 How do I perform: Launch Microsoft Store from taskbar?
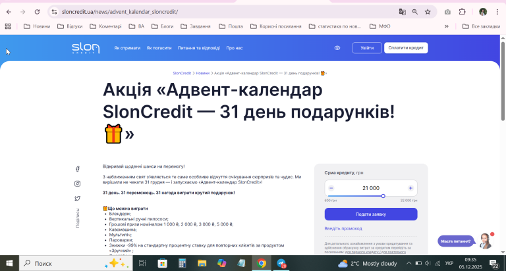[162, 263]
